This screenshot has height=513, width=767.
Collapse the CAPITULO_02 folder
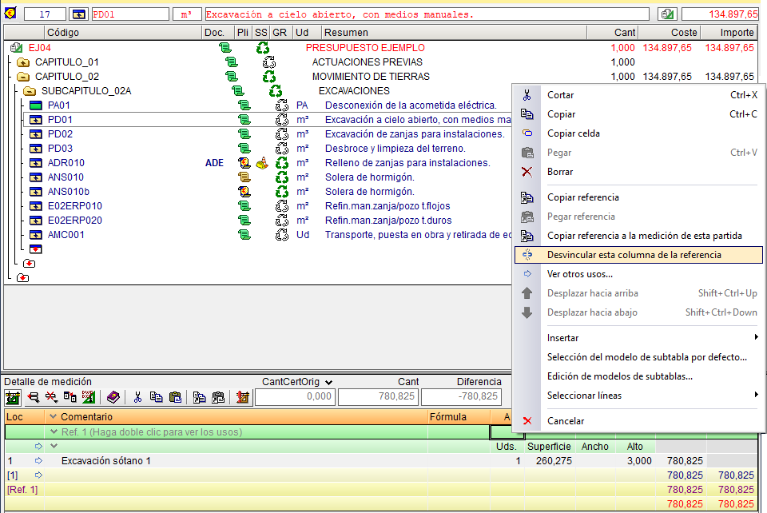22,77
